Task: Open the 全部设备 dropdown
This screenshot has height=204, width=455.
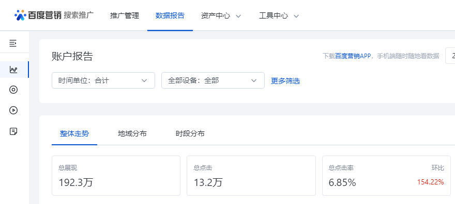Action: pyautogui.click(x=213, y=80)
